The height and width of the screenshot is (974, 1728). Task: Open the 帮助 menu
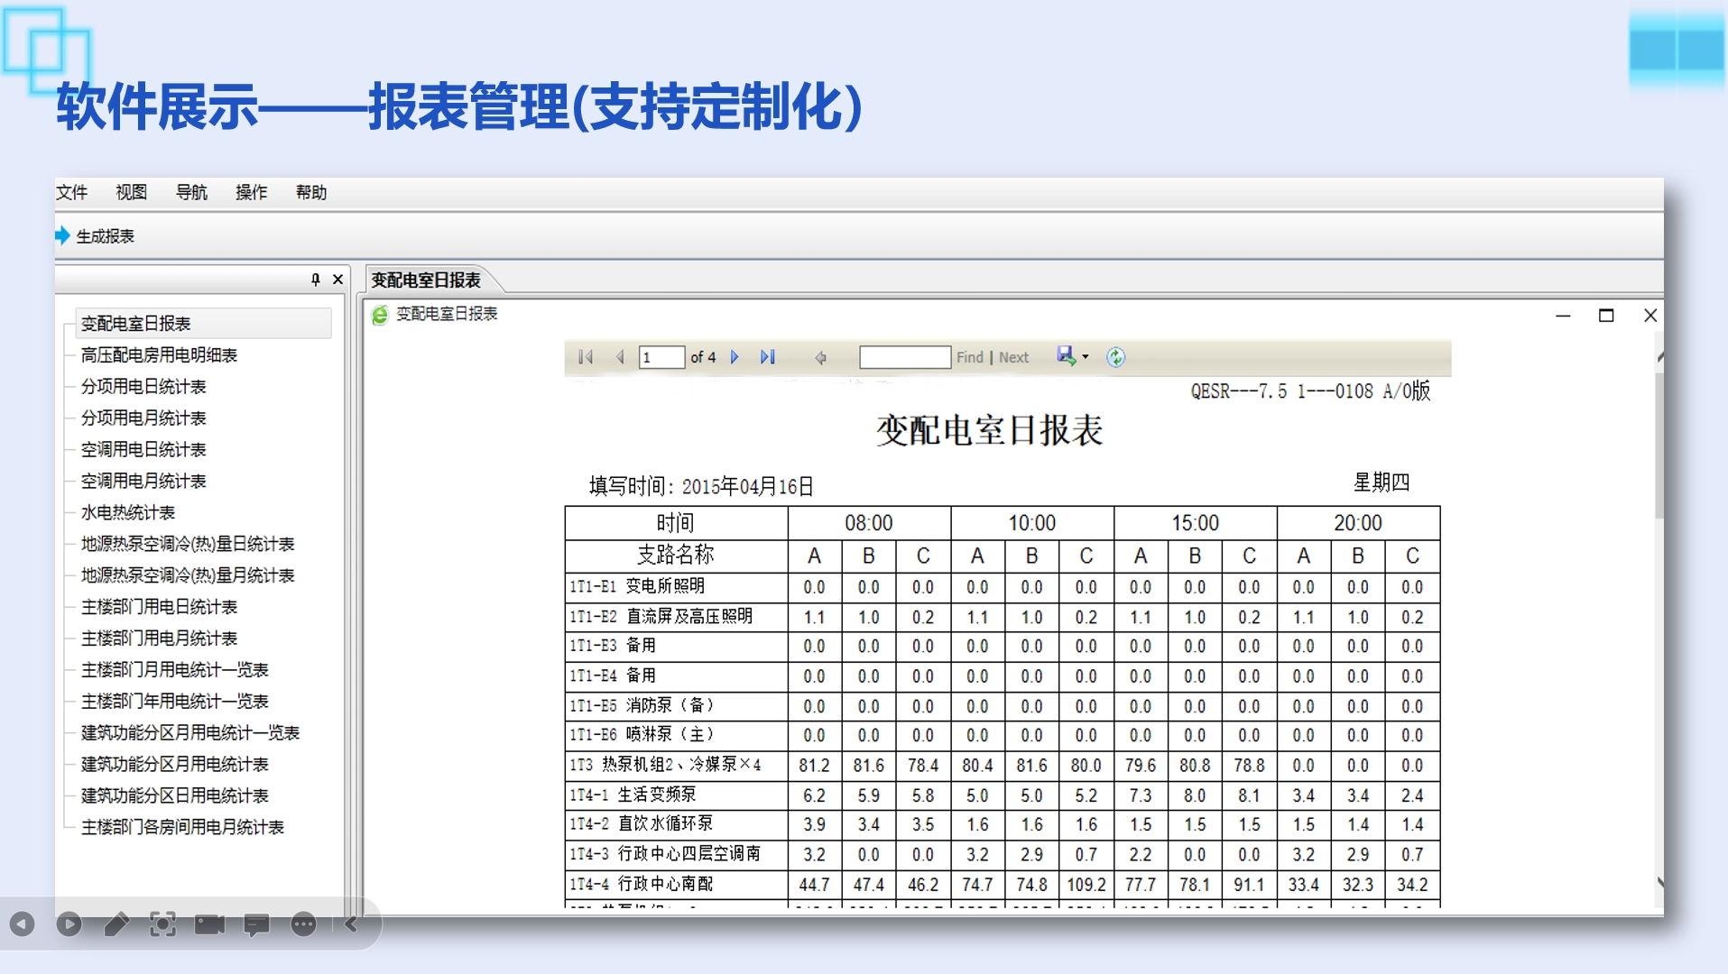pyautogui.click(x=311, y=192)
